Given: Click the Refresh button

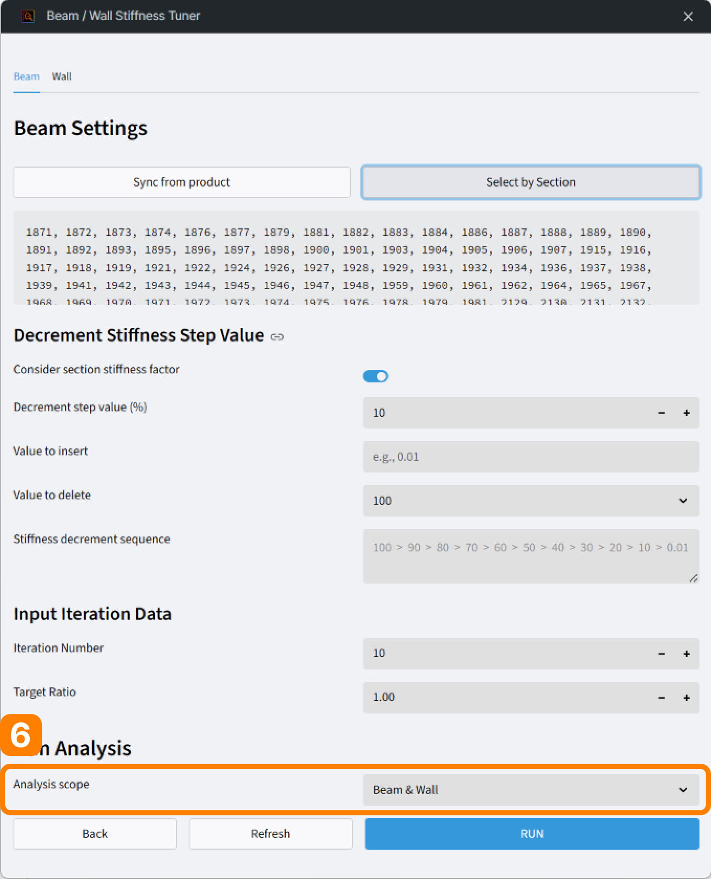Looking at the screenshot, I should pyautogui.click(x=271, y=834).
